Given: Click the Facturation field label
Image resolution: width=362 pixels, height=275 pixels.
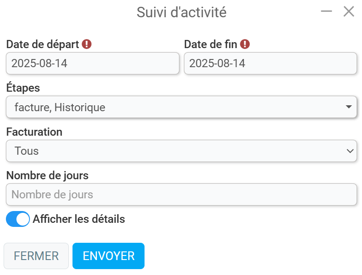Looking at the screenshot, I should click(x=34, y=132).
